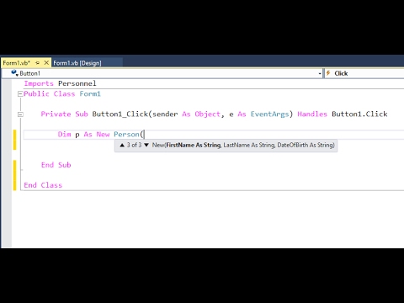Click DateOfBirth As String in signature tooltip

click(x=306, y=145)
